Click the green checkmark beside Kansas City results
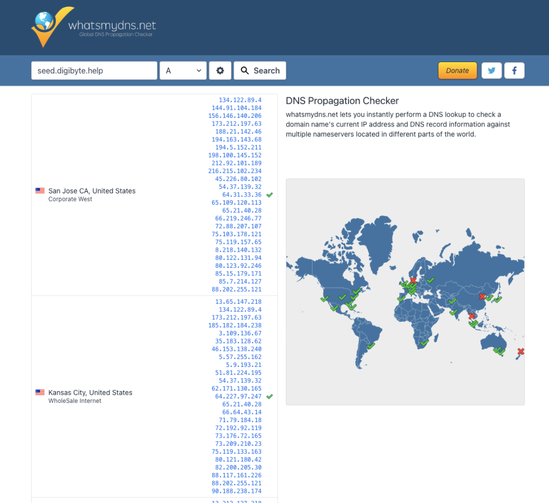549x503 pixels. click(x=270, y=396)
